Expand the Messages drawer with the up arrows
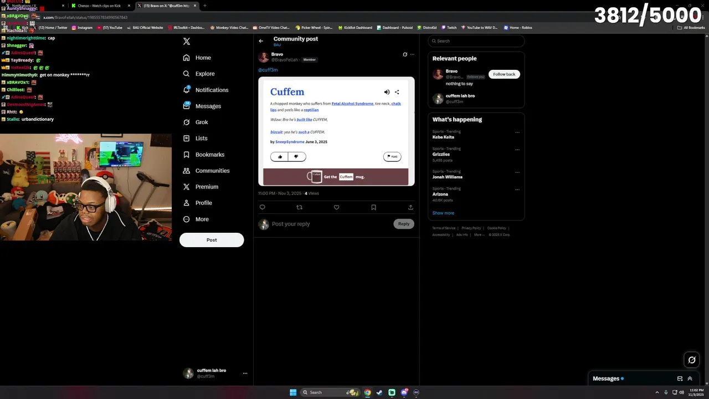This screenshot has width=709, height=399. click(x=690, y=378)
